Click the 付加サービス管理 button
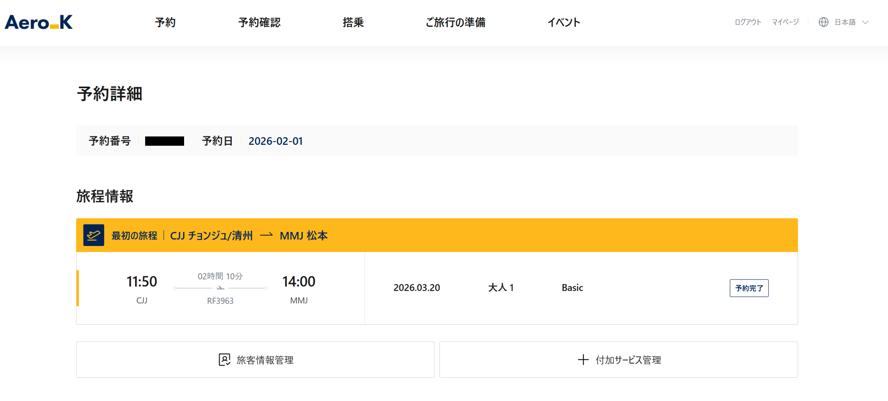 [619, 360]
